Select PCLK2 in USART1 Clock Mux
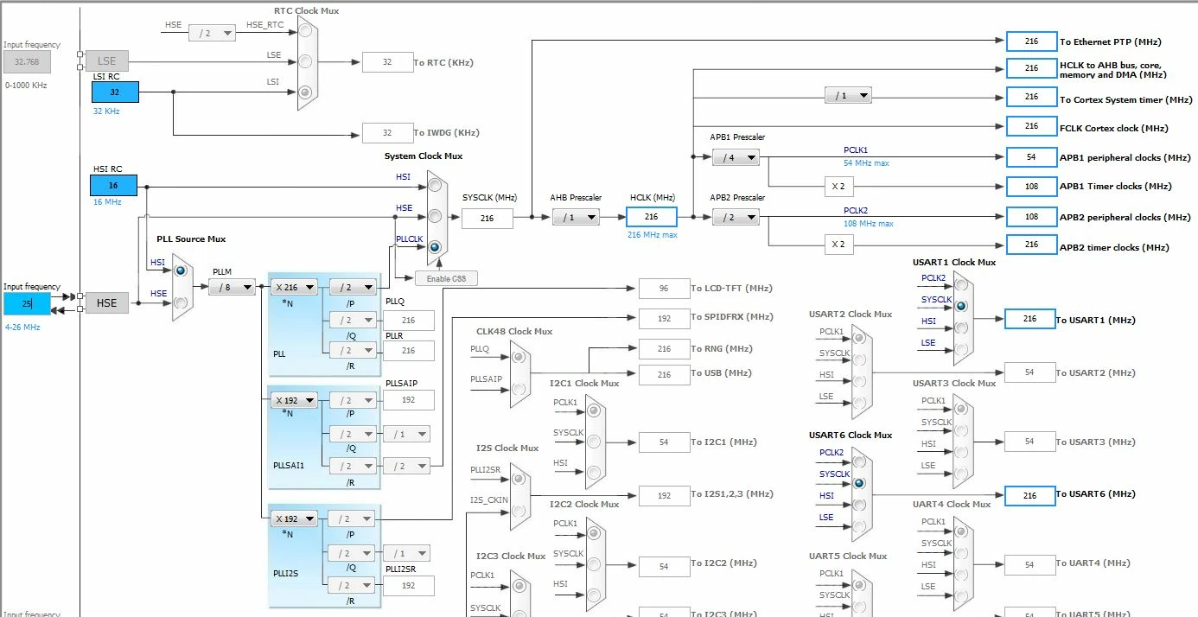This screenshot has height=617, width=1198. (x=961, y=286)
